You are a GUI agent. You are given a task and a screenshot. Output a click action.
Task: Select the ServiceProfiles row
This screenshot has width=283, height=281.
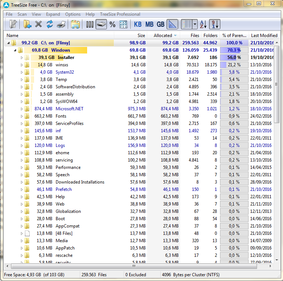pos(139,123)
